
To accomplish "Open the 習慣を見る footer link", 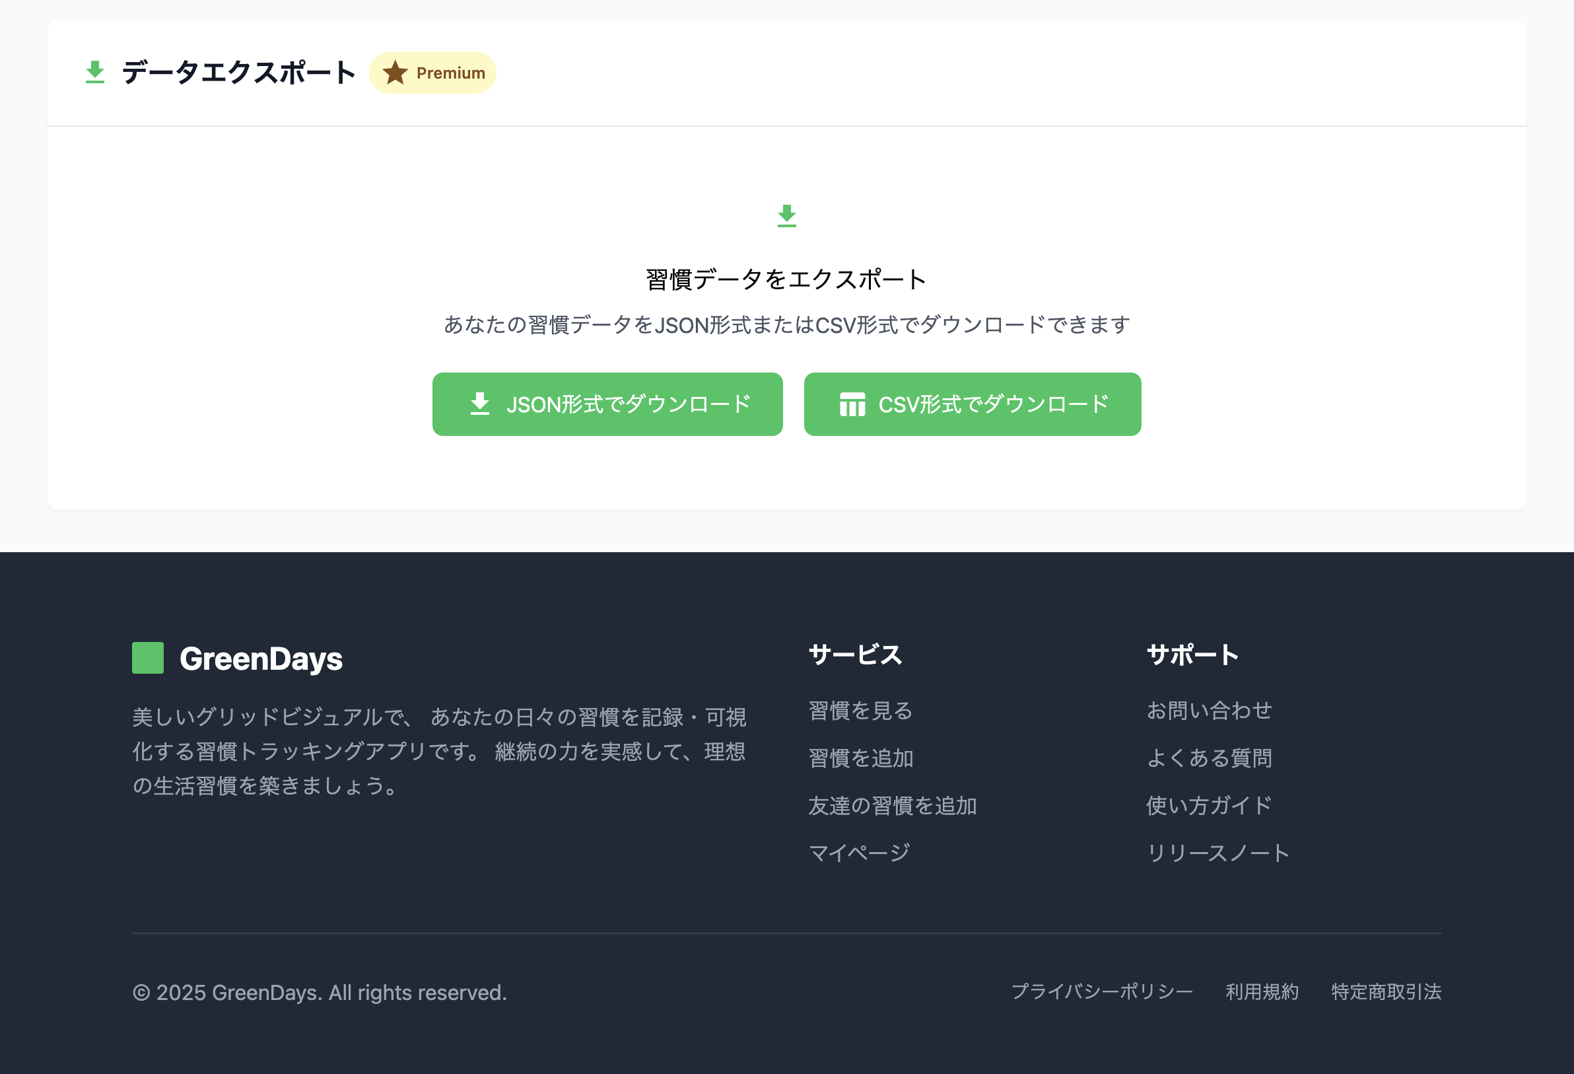I will 860,710.
